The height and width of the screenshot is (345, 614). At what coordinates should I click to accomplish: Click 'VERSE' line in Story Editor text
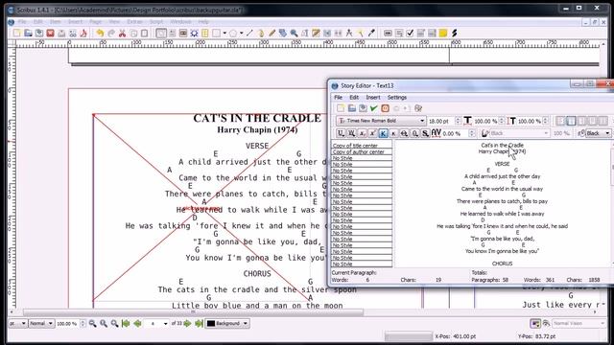(x=502, y=164)
